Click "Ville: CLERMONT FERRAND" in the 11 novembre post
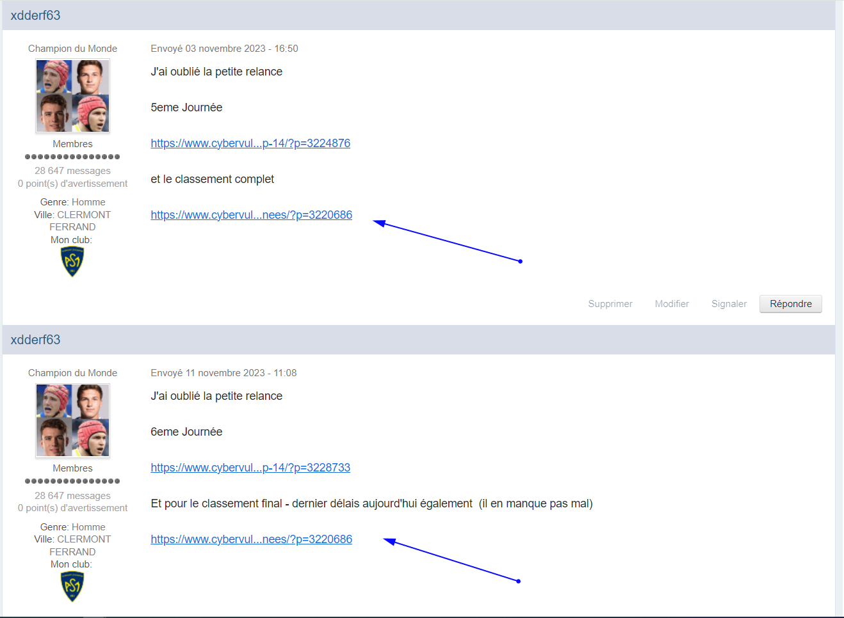This screenshot has height=618, width=844. pyautogui.click(x=72, y=546)
